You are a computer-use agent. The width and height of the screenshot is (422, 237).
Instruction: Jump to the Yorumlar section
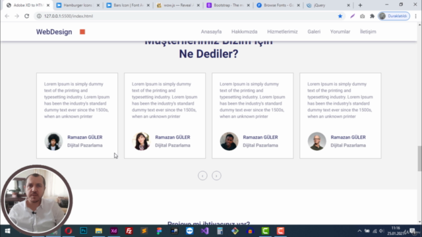click(x=340, y=32)
